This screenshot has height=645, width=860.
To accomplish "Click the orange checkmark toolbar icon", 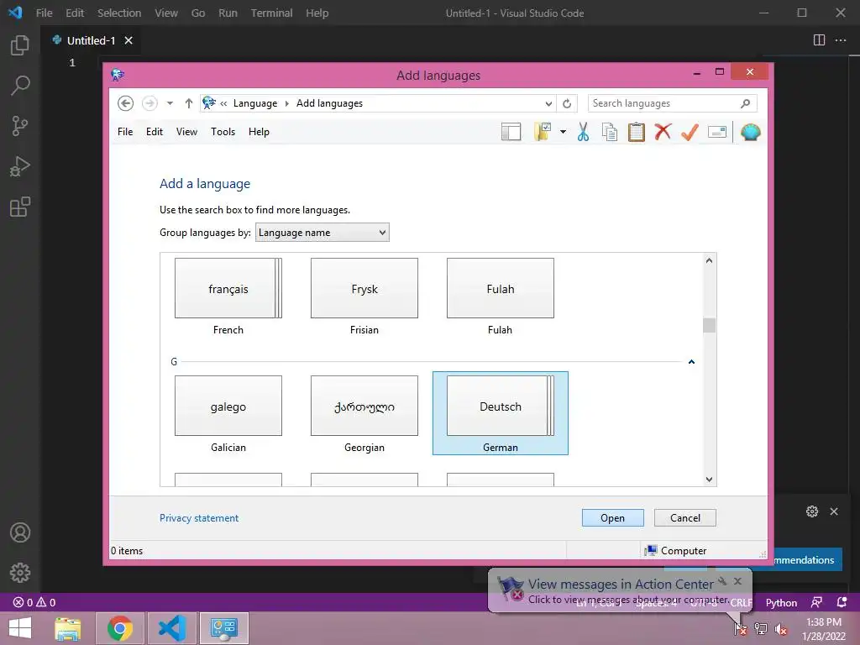I will [x=690, y=132].
